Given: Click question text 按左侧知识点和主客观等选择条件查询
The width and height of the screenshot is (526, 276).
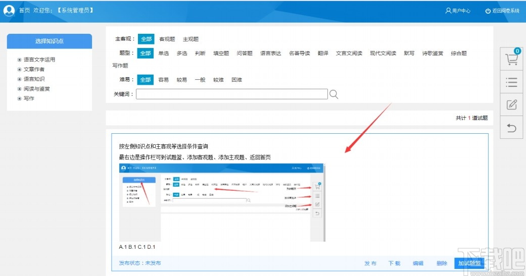Looking at the screenshot, I should (163, 146).
